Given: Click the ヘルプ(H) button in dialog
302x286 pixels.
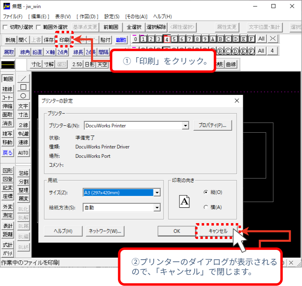Looking at the screenshot, I should [x=63, y=231].
